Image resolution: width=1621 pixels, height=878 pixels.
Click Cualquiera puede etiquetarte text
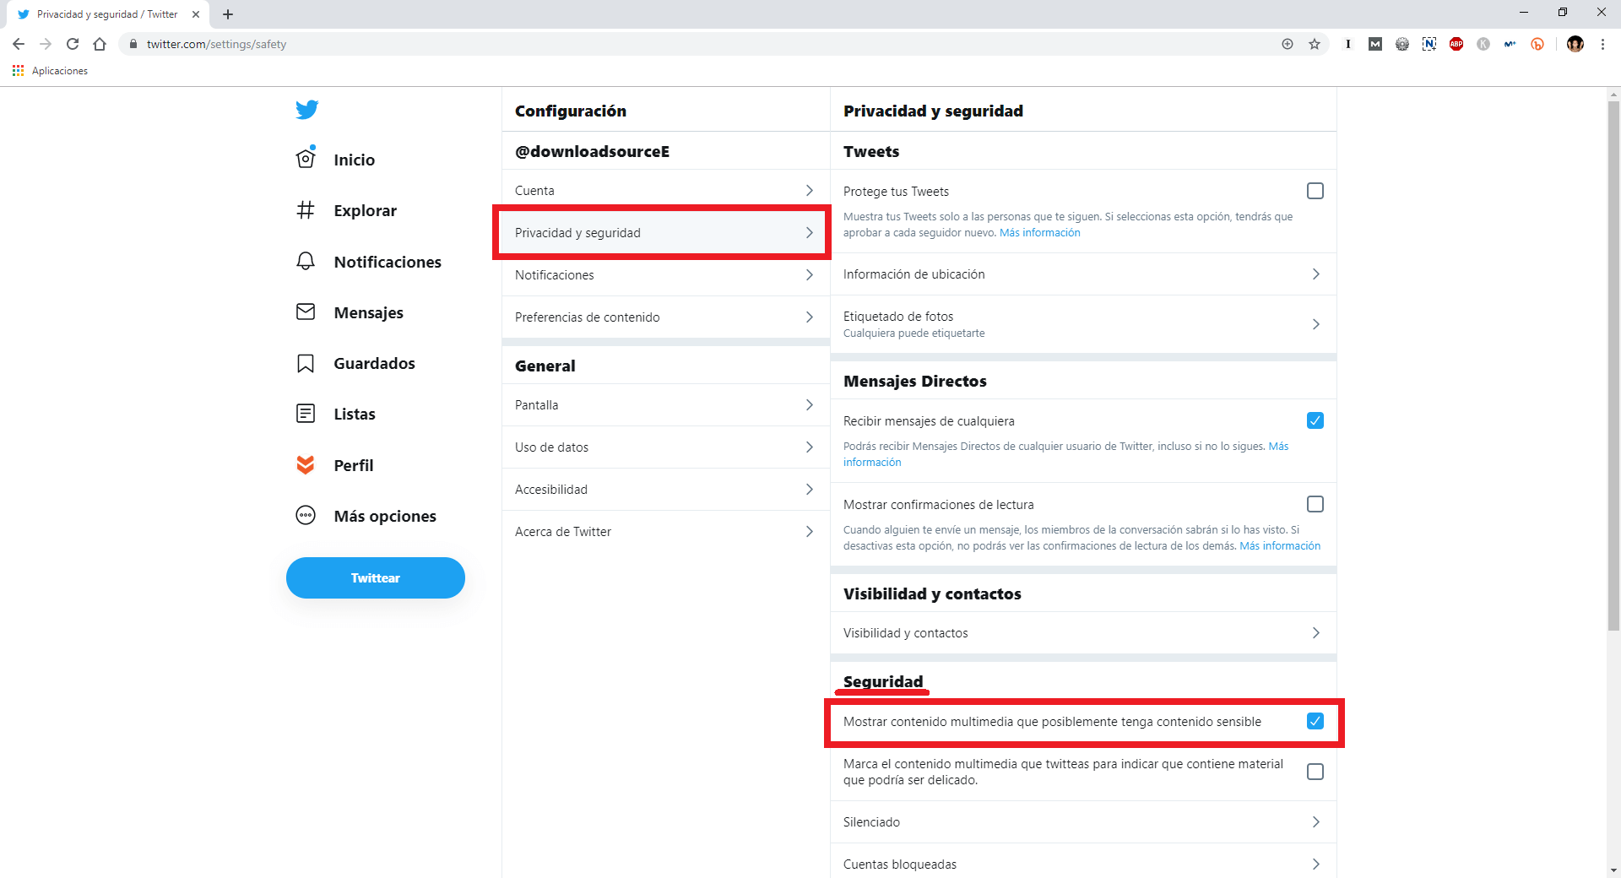pyautogui.click(x=914, y=333)
